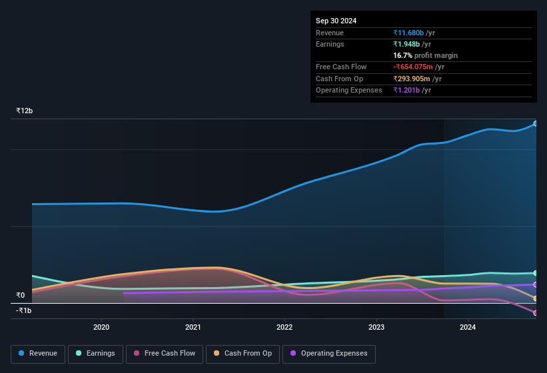Click the Cash From Op endpoint marker
This screenshot has width=547, height=373.
click(536, 298)
